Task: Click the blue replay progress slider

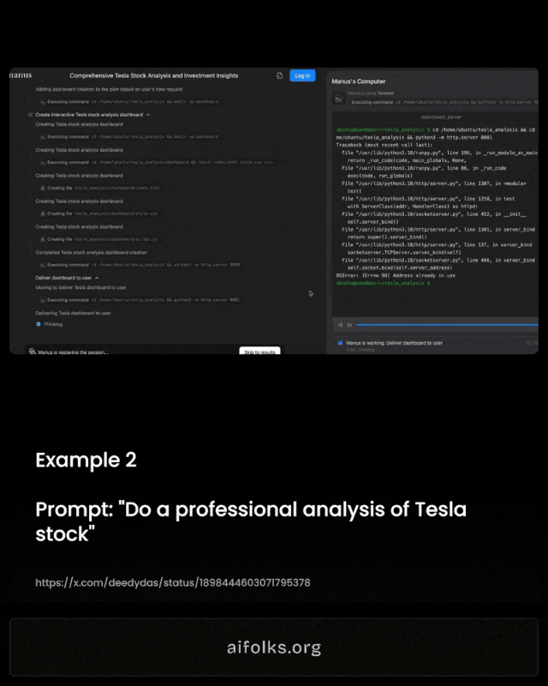Action: click(448, 325)
